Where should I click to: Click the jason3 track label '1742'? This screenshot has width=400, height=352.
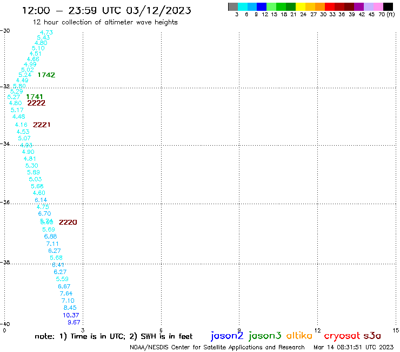tap(46, 75)
